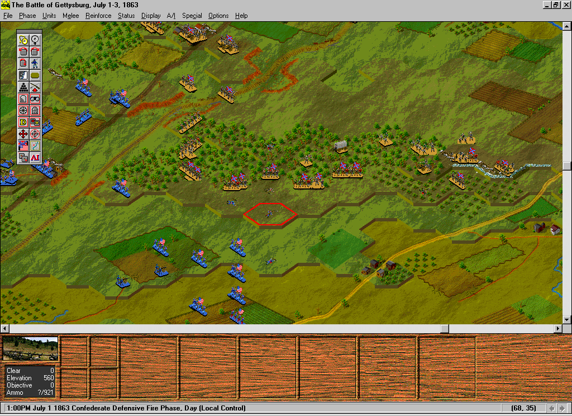Click the terrain photo thumbnail
This screenshot has width=572, height=416.
(30, 348)
